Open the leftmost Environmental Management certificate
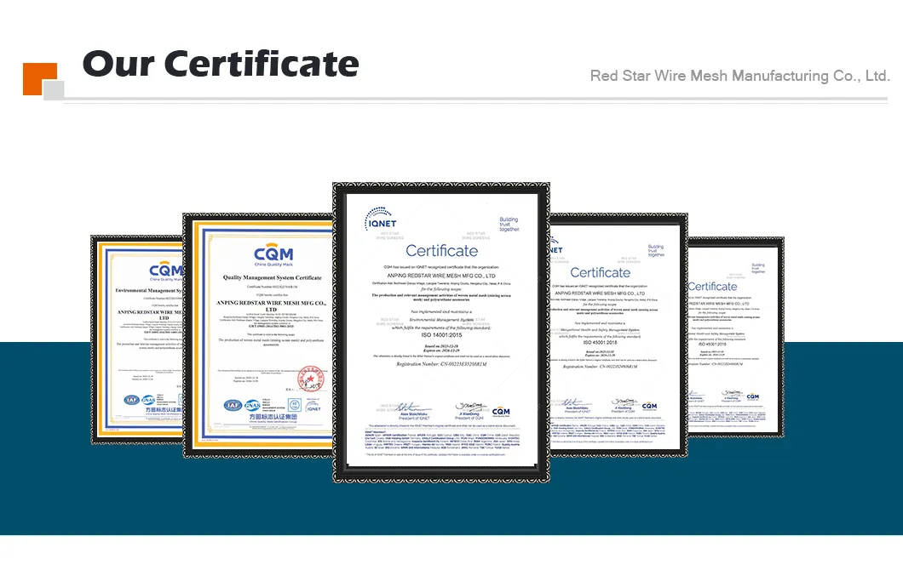This screenshot has width=903, height=570. click(136, 340)
